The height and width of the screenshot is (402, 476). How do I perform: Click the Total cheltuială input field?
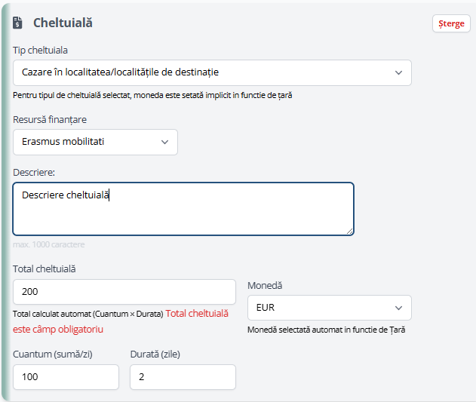pos(124,292)
